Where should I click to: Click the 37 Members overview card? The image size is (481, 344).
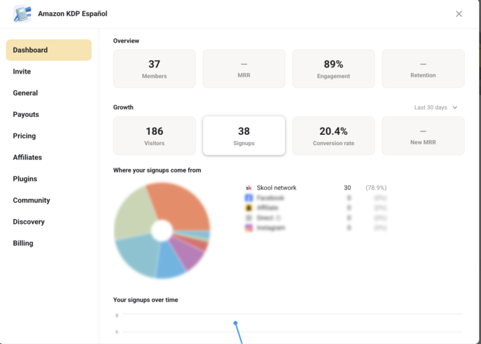tap(154, 69)
